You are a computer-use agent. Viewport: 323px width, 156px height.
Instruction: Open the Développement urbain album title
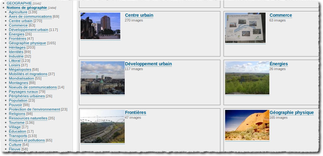[148, 64]
